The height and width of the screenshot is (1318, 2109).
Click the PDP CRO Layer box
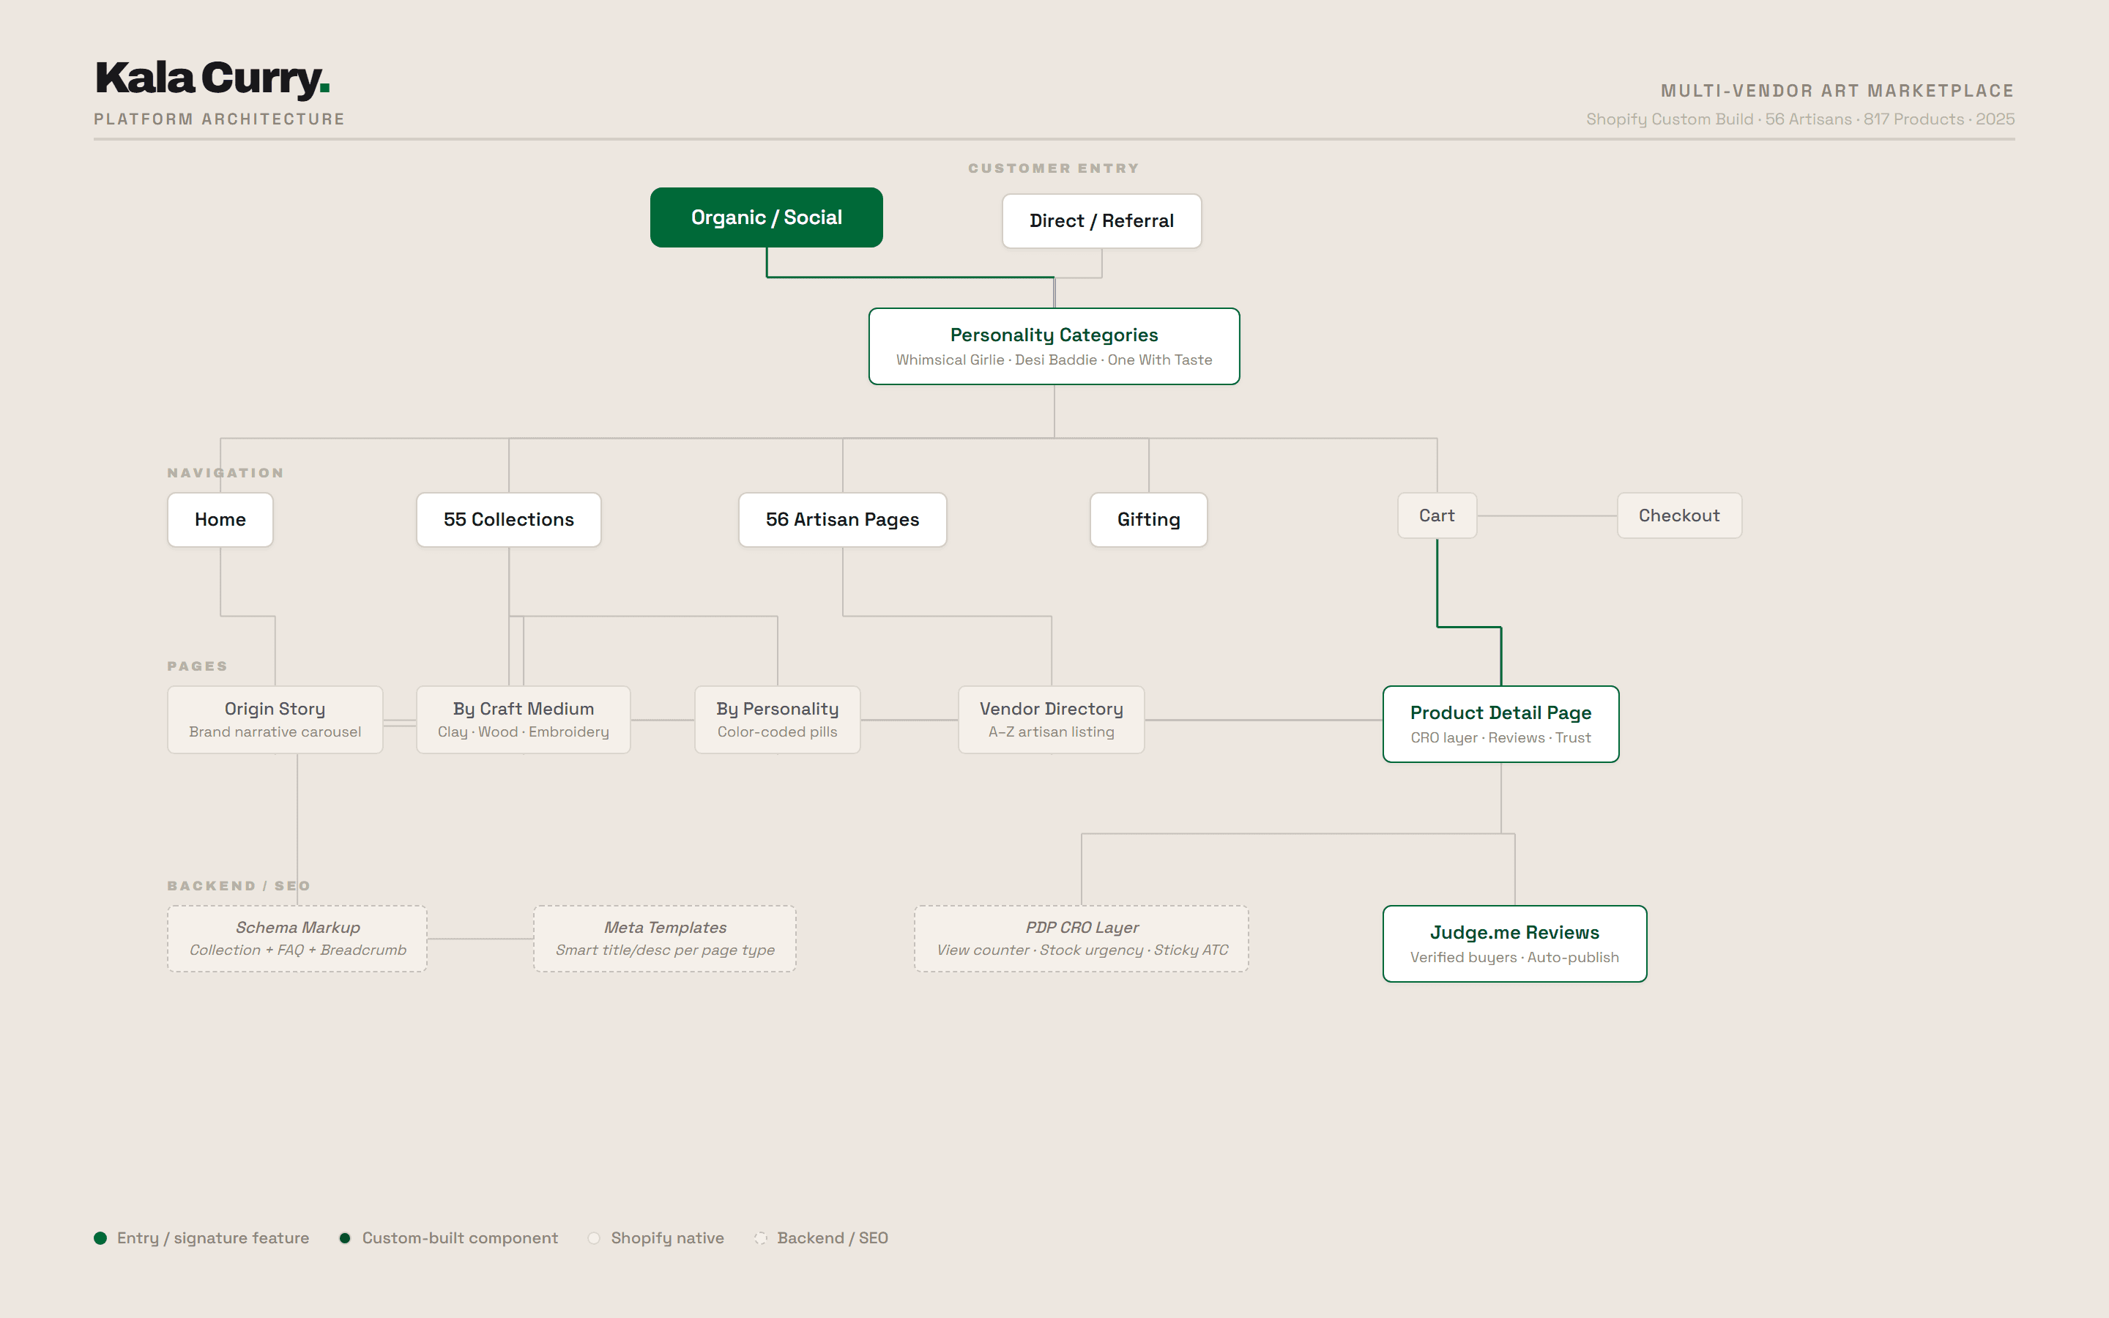coord(1081,938)
